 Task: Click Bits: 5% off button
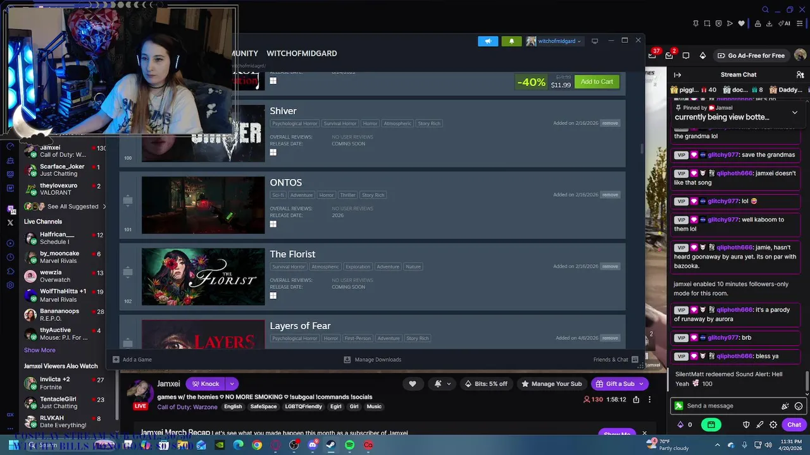click(x=486, y=384)
